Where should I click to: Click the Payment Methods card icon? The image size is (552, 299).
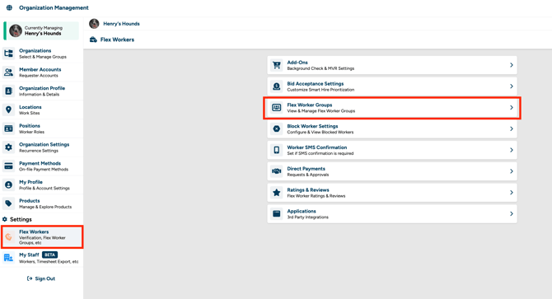coord(8,166)
